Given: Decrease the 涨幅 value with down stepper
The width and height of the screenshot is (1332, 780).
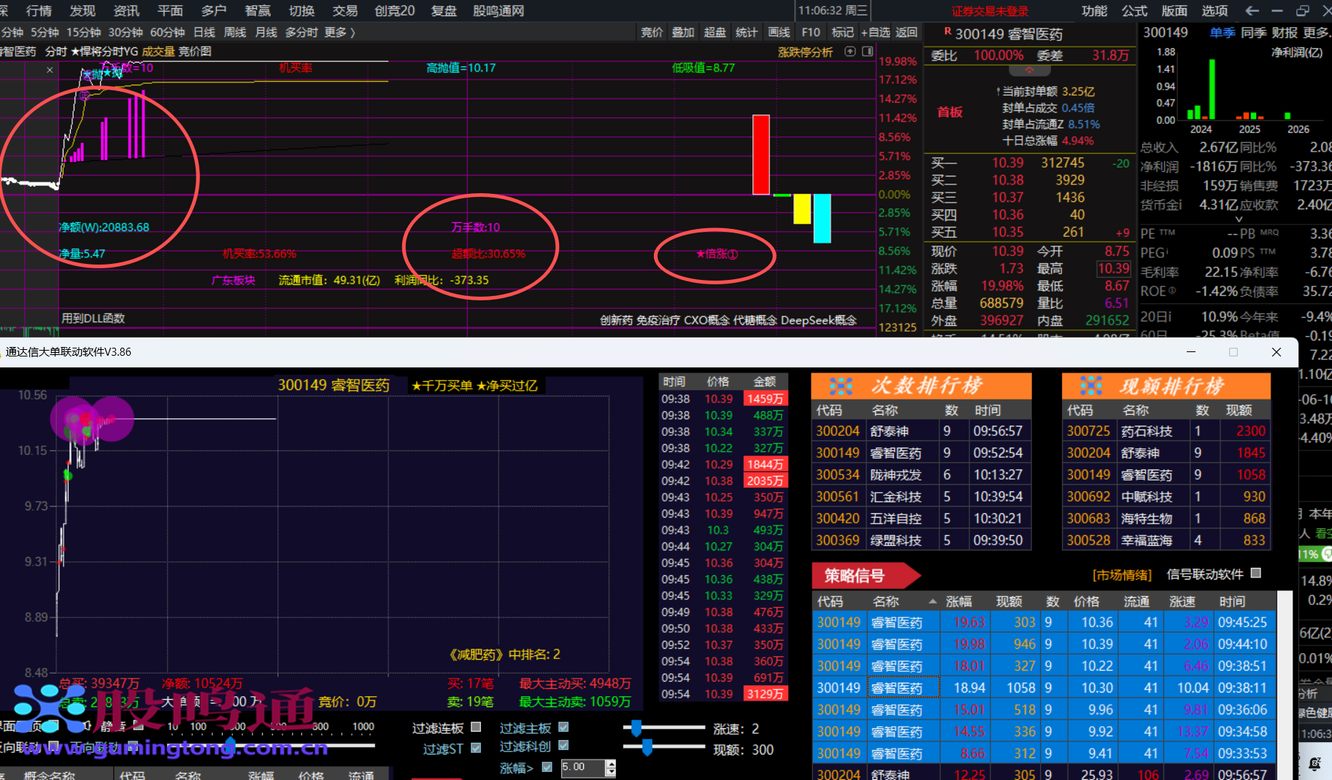Looking at the screenshot, I should click(x=611, y=772).
